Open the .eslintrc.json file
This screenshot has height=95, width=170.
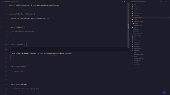[137, 45]
